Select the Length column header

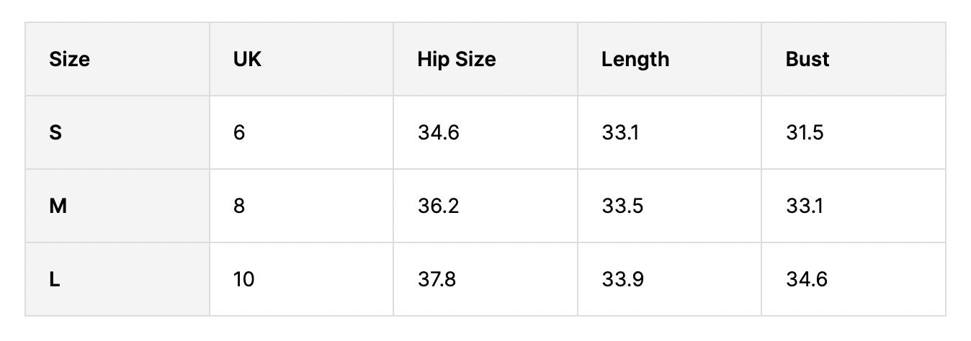click(635, 59)
